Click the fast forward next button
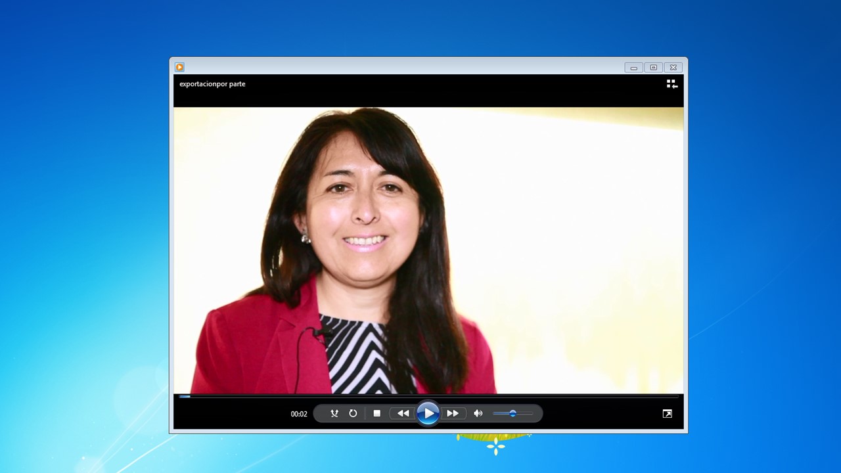Image resolution: width=841 pixels, height=473 pixels. pos(453,413)
